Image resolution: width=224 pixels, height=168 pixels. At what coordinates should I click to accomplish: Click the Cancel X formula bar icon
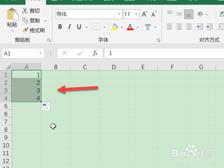[65, 53]
